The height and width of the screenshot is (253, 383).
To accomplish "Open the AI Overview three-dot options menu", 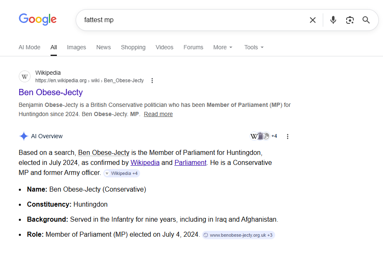I will (288, 137).
